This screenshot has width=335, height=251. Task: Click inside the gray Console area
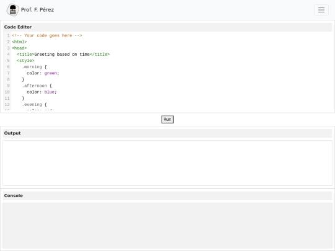point(167,226)
